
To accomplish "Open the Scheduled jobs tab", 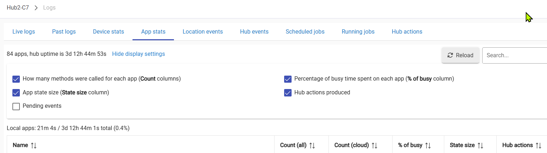I will (x=305, y=32).
